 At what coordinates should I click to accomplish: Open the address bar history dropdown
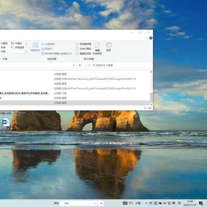tap(74, 65)
